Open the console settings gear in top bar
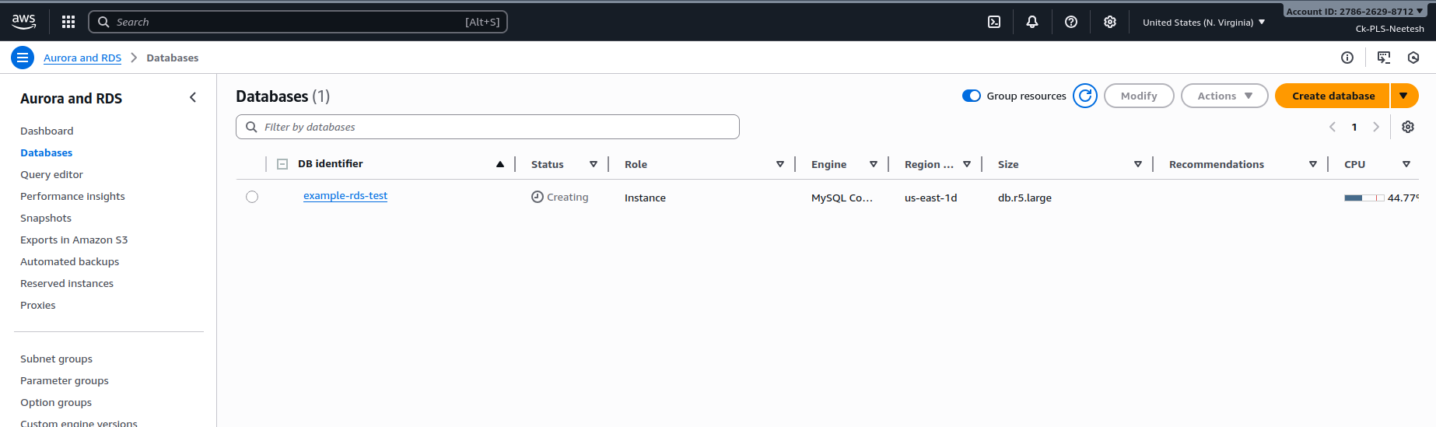Image resolution: width=1436 pixels, height=427 pixels. point(1110,22)
